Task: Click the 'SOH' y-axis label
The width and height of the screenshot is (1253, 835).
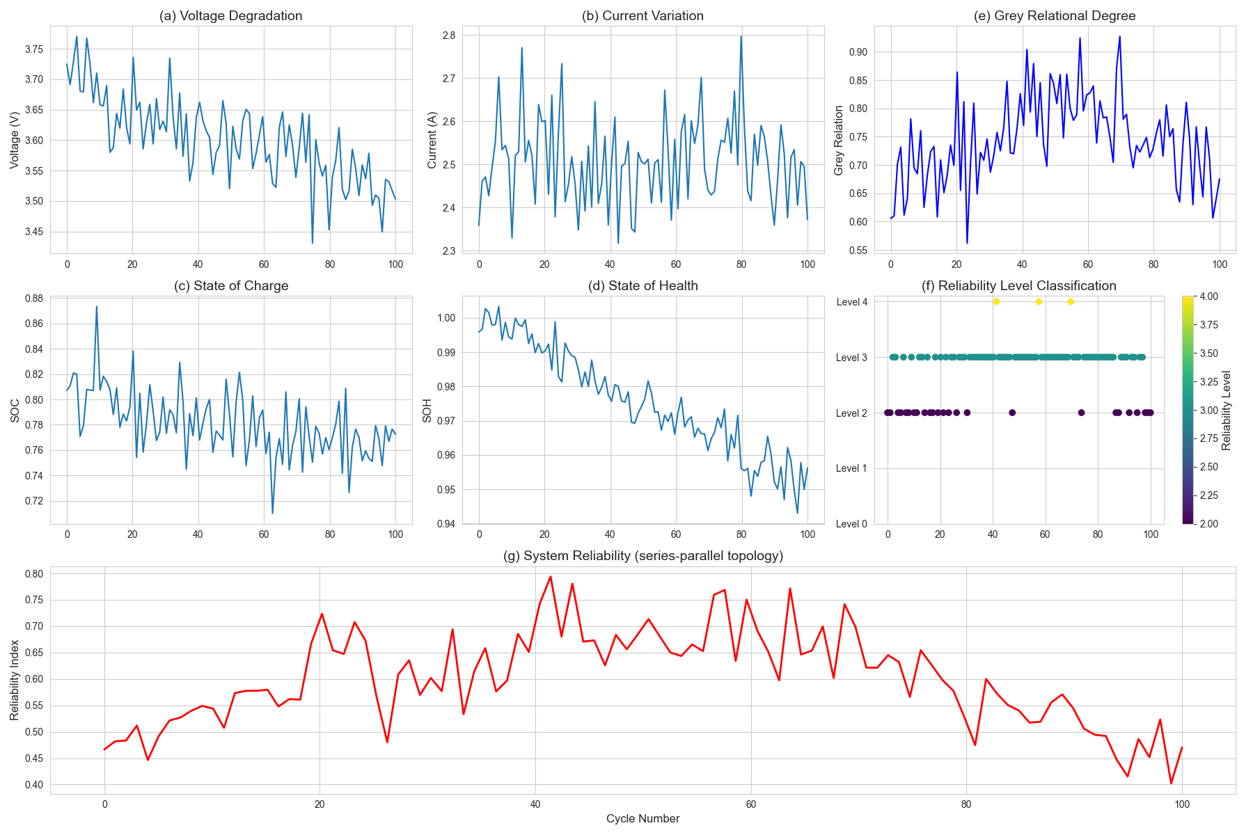Action: pyautogui.click(x=427, y=411)
